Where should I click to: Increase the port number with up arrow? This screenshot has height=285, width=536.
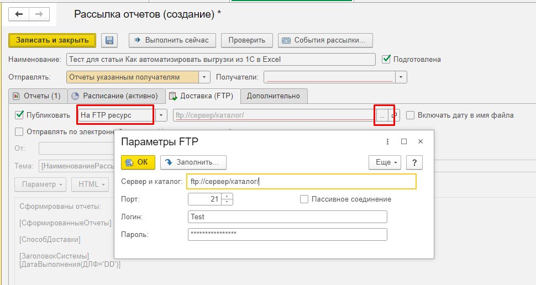[x=227, y=196]
